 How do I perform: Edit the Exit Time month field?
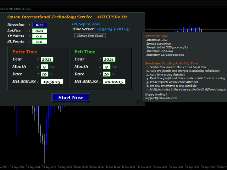106,67
